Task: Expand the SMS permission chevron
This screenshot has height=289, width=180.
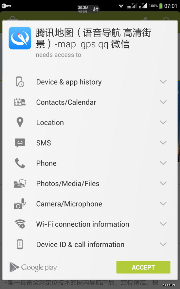Action: [x=163, y=143]
